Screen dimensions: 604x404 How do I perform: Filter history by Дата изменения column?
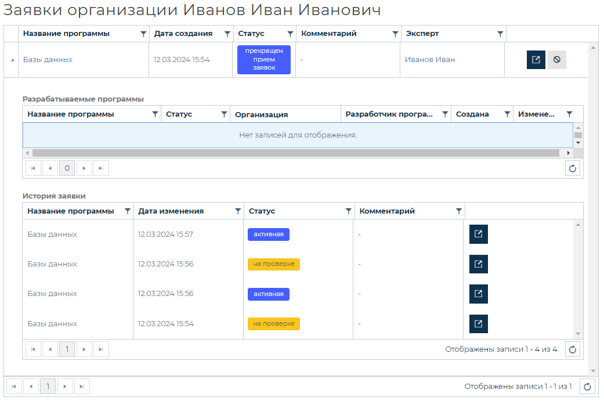237,211
